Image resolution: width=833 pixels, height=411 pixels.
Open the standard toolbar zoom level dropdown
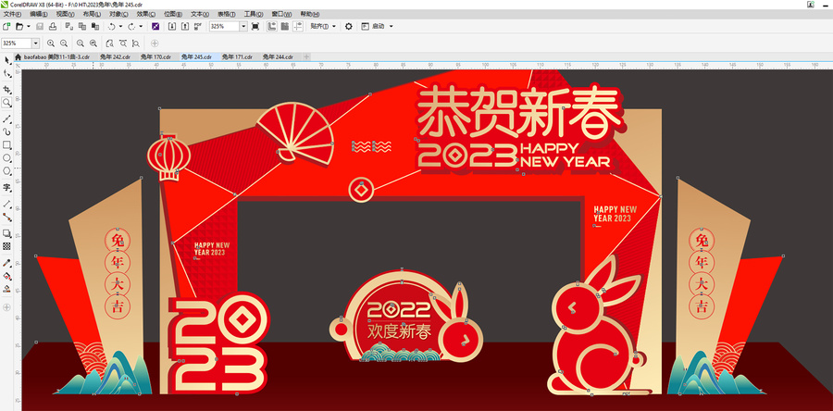[x=243, y=26]
